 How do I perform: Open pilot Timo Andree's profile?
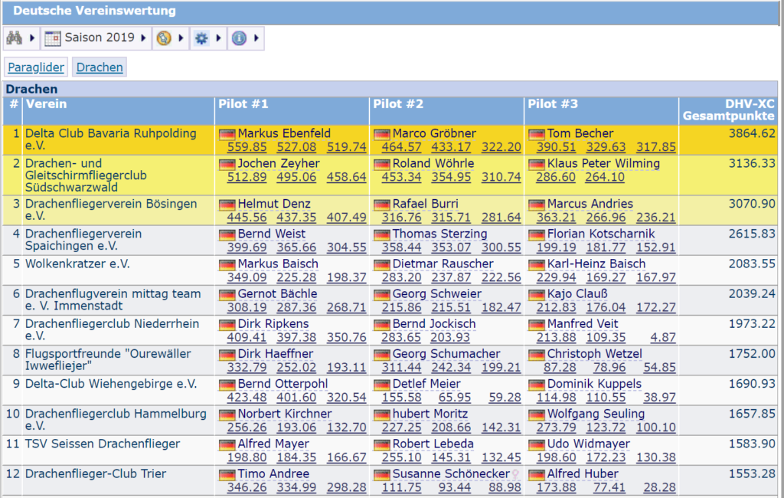pyautogui.click(x=273, y=474)
